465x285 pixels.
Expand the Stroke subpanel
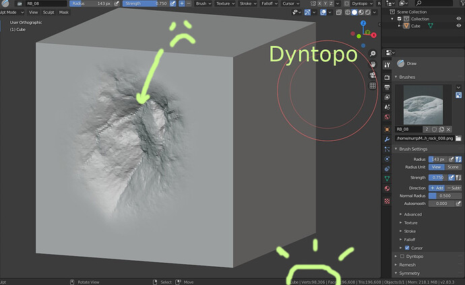[x=408, y=231]
